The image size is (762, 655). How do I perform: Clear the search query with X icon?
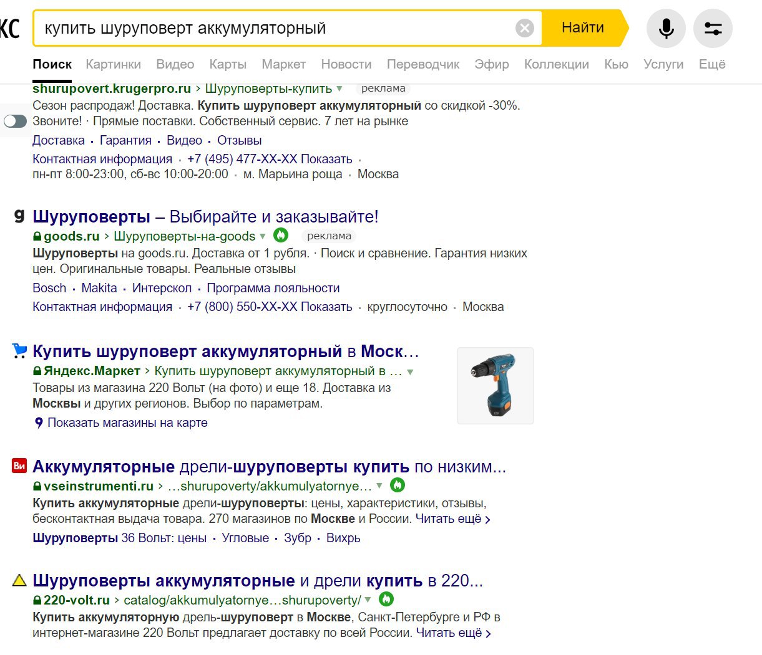click(x=525, y=28)
